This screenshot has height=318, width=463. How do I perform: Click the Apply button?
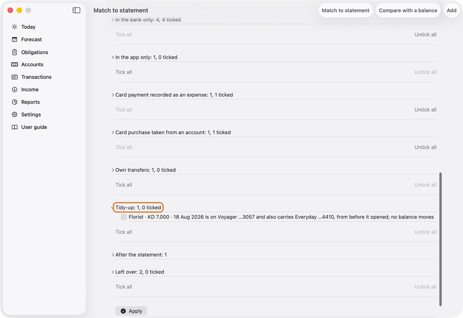[x=131, y=311]
